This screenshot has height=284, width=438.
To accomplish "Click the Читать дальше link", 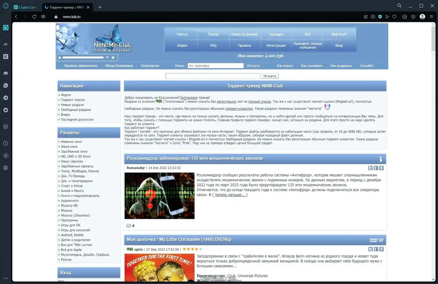I will click(x=230, y=195).
